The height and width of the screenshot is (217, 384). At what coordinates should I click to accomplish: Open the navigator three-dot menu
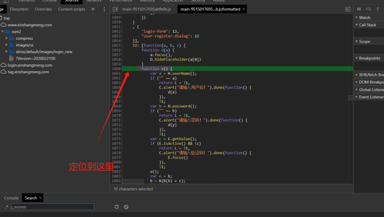pyautogui.click(x=104, y=9)
